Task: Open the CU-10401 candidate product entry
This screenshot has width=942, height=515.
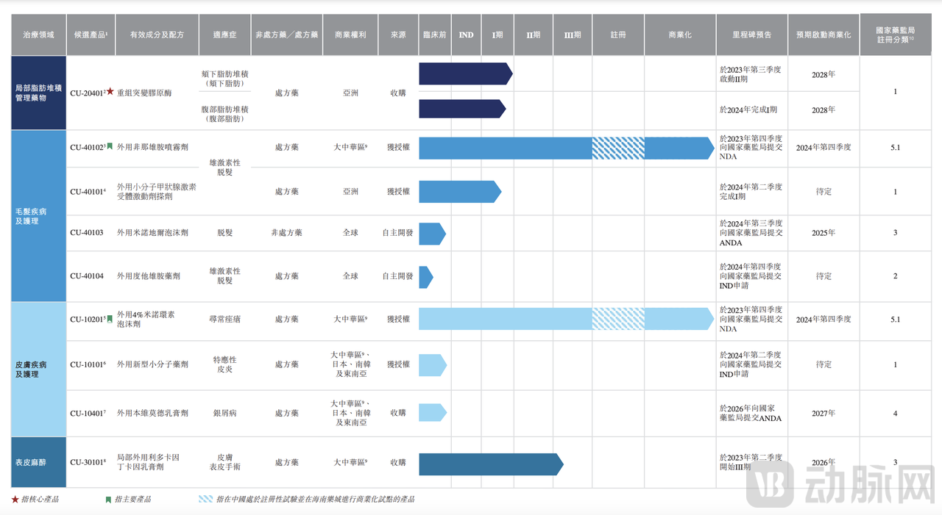Action: click(88, 414)
